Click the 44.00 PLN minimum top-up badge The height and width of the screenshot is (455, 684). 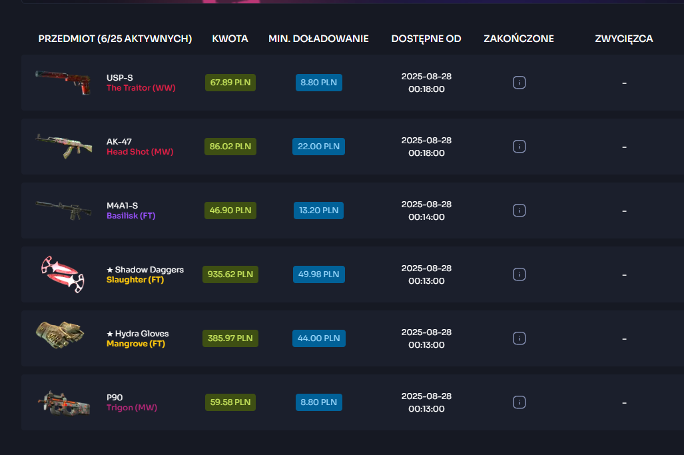coord(319,338)
